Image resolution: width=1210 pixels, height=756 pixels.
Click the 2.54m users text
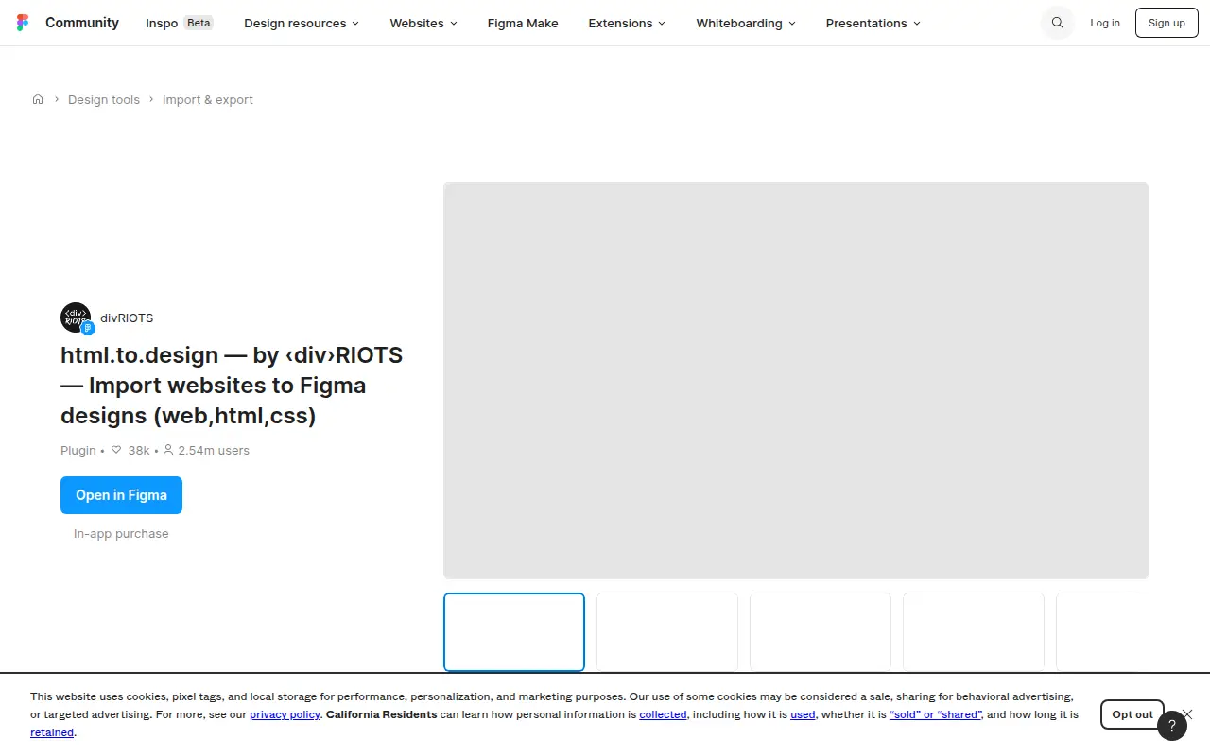pyautogui.click(x=214, y=450)
